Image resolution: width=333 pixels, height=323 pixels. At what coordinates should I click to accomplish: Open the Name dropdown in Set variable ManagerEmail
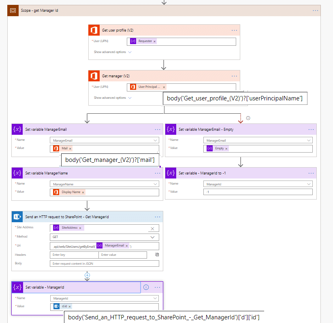point(156,140)
